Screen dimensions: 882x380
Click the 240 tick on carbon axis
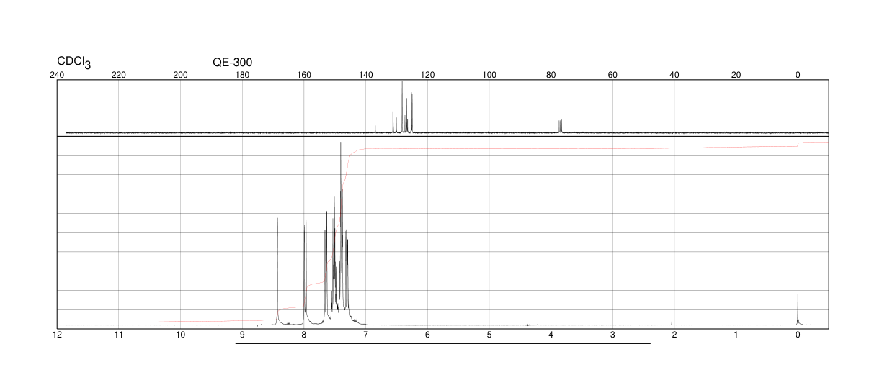(57, 75)
